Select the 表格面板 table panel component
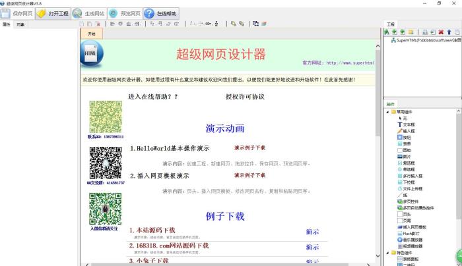The height and width of the screenshot is (266, 462). pyautogui.click(x=408, y=259)
